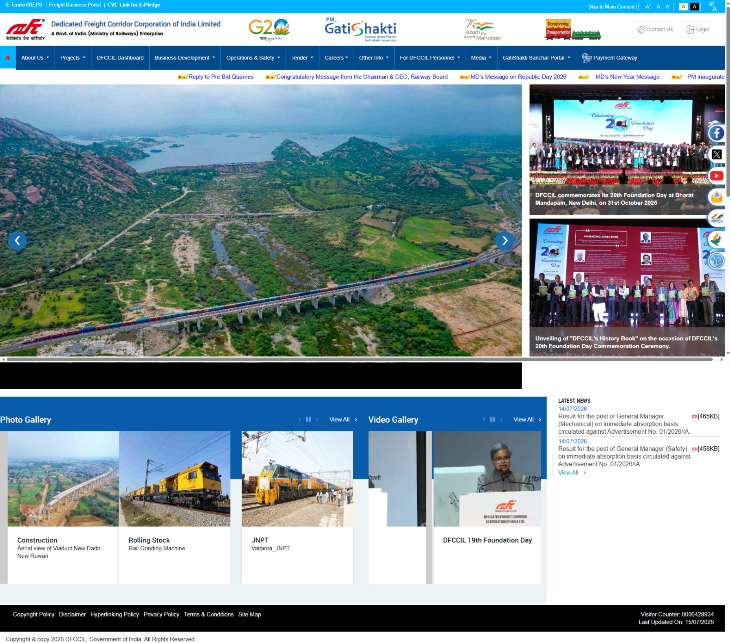The width and height of the screenshot is (731, 643).
Task: Open the YouTube channel icon
Action: coord(716,176)
